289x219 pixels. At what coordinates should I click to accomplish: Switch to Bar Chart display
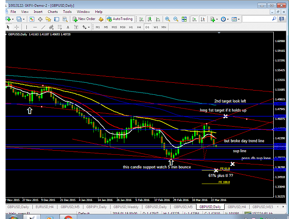(x=141, y=19)
